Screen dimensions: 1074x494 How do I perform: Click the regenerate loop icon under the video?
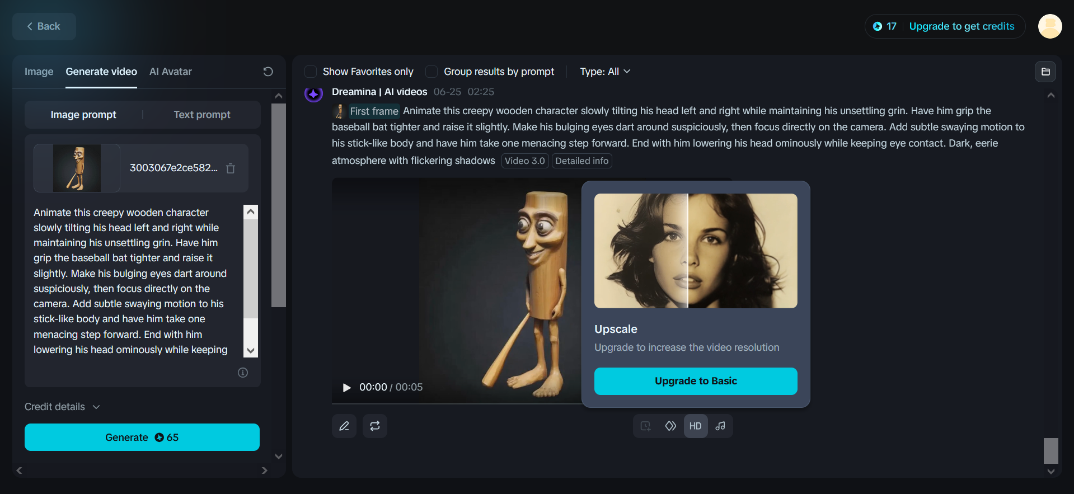(375, 426)
